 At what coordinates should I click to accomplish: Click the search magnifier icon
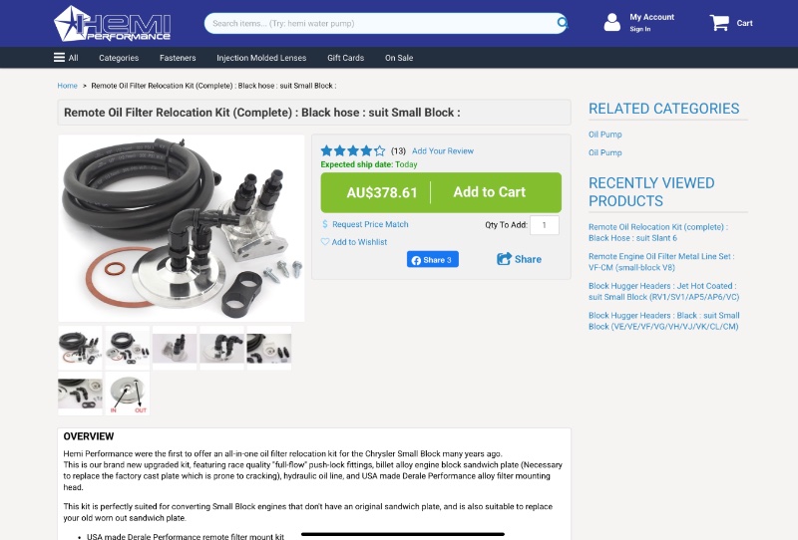coord(562,22)
